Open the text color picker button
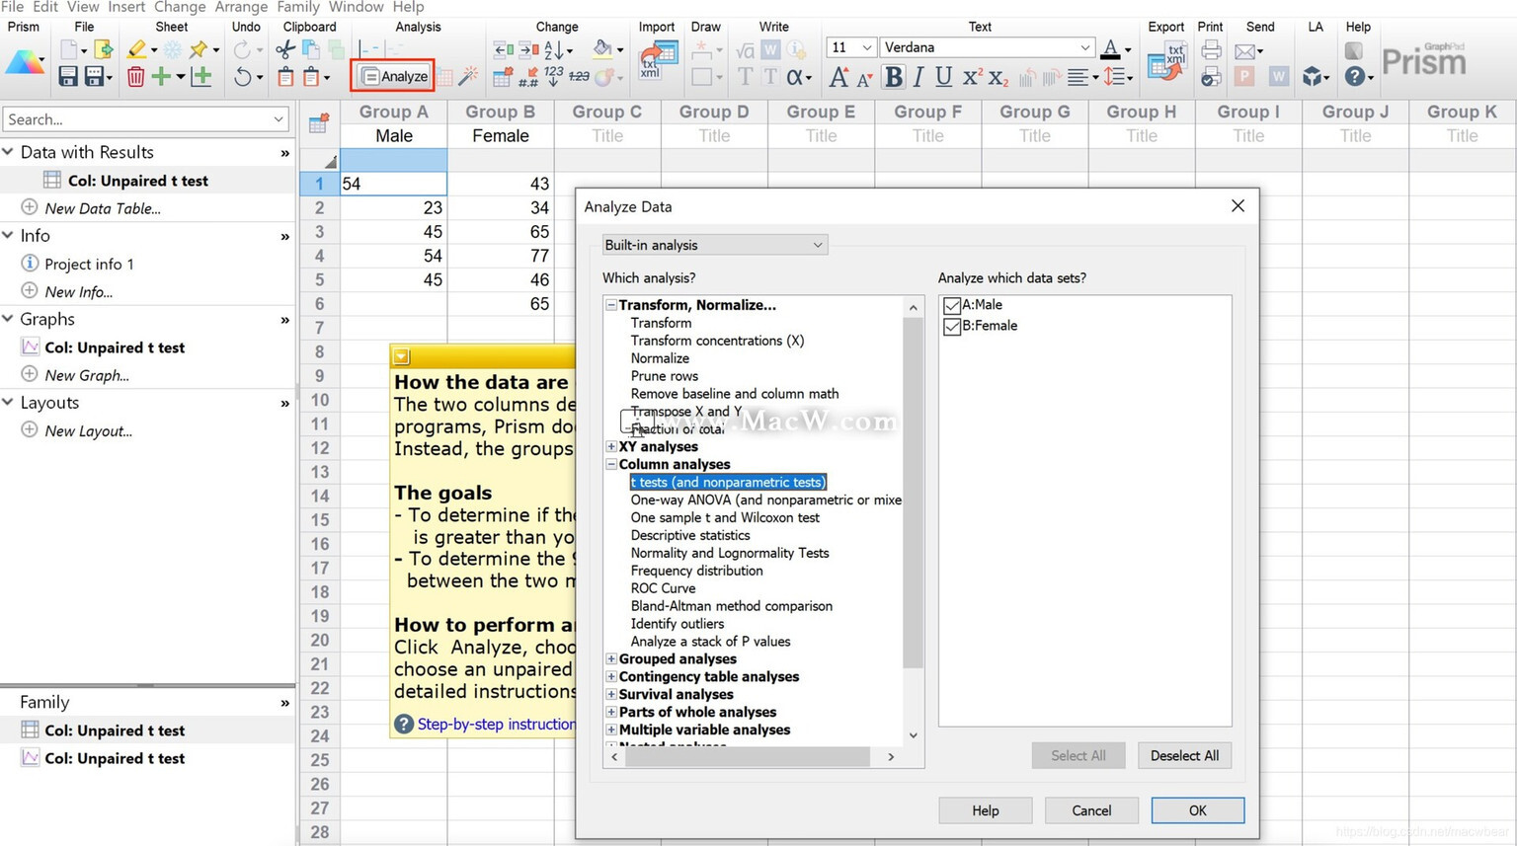The height and width of the screenshot is (846, 1517). pos(1116,48)
